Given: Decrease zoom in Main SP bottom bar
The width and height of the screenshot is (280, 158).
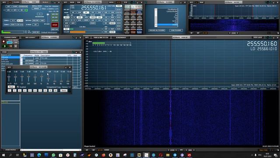Looking at the screenshot, I should coord(168,150).
